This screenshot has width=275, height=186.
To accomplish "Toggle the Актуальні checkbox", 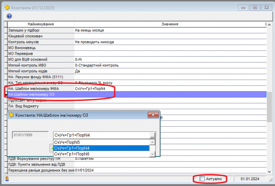I will 202,179.
